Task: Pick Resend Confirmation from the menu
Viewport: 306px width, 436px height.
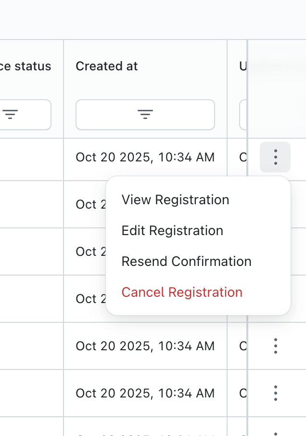Action: [x=186, y=262]
